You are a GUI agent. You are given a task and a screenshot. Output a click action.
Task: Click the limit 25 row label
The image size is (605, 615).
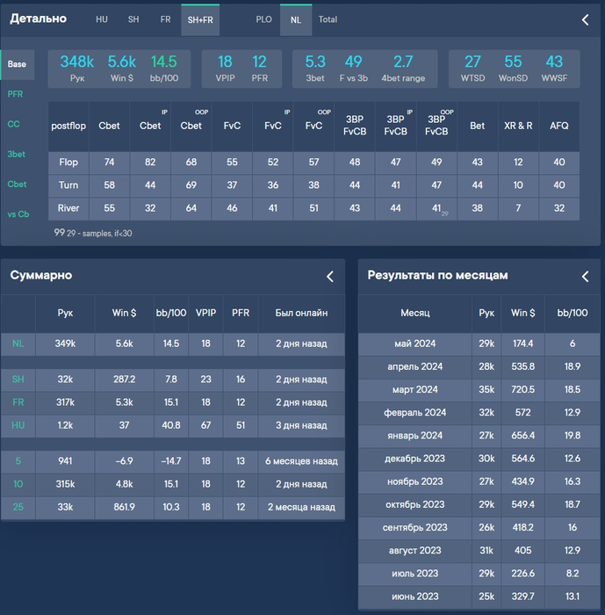(x=18, y=507)
